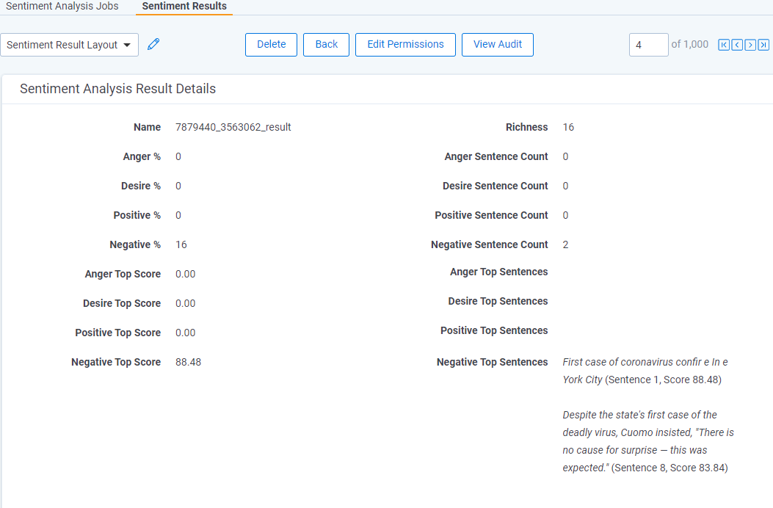Click the Anger Top Sentences label
This screenshot has width=773, height=508.
[x=499, y=272]
